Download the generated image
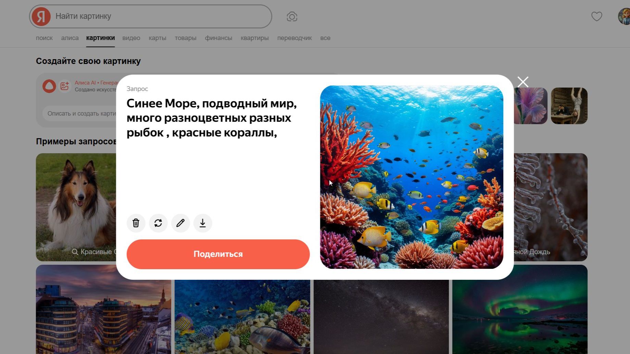This screenshot has width=630, height=354. click(x=202, y=223)
